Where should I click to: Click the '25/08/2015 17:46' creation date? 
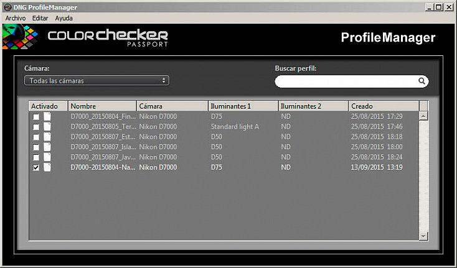coord(377,127)
